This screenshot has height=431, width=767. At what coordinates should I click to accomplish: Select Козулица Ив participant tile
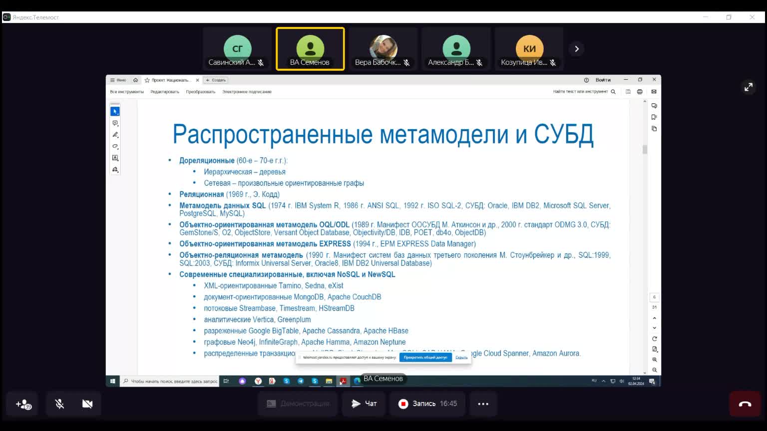(529, 49)
